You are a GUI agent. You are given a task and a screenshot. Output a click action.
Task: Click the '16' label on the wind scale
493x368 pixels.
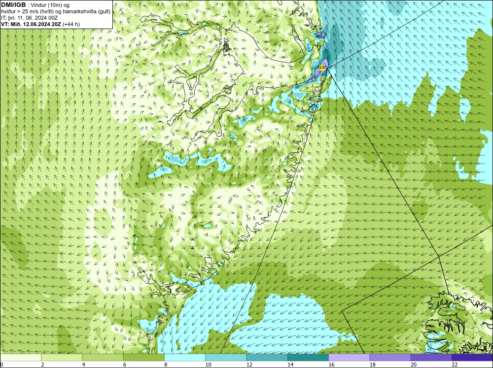click(331, 365)
